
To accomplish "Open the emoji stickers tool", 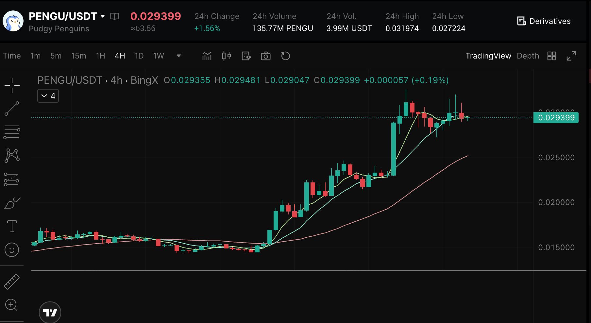I will point(12,249).
